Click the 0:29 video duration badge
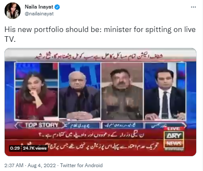This screenshot has height=171, width=203. [x=15, y=148]
